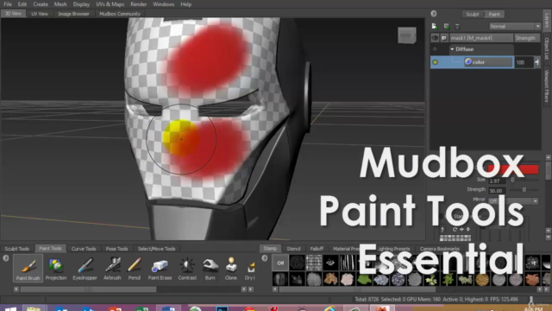Screen dimensions: 552x311
Task: Select the Paint Brush tool
Action: point(28,269)
